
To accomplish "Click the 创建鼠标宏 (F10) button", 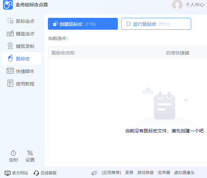I will 83,24.
